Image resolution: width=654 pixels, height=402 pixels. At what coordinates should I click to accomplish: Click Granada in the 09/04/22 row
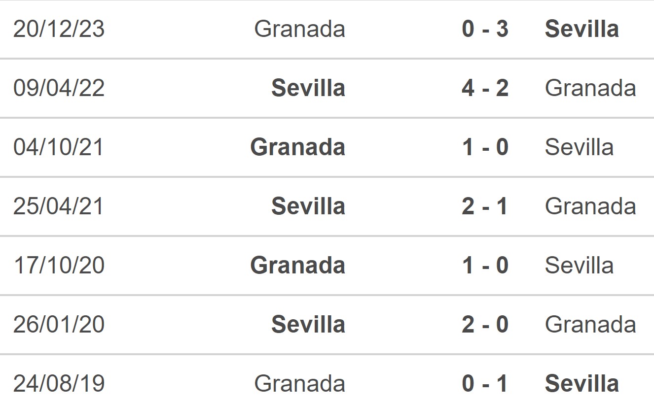[590, 88]
